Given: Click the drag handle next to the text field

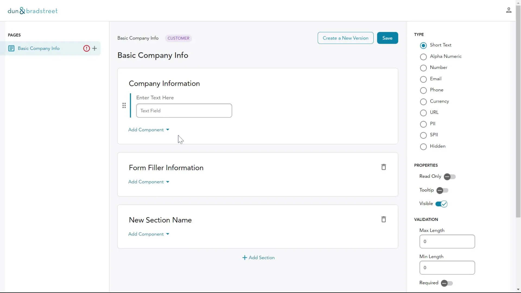Looking at the screenshot, I should [124, 106].
